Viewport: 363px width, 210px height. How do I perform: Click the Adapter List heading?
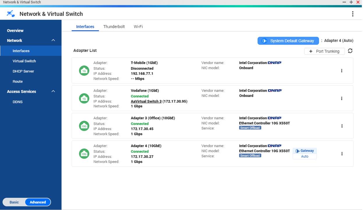click(x=85, y=50)
